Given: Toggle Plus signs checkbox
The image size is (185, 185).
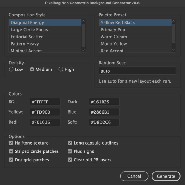Looking at the screenshot, I should tap(70, 151).
